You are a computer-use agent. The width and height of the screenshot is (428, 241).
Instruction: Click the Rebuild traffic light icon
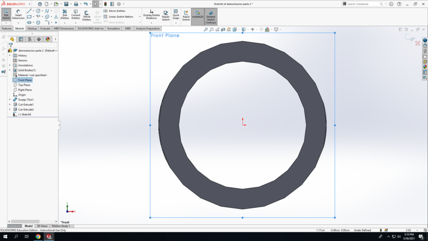point(105,4)
